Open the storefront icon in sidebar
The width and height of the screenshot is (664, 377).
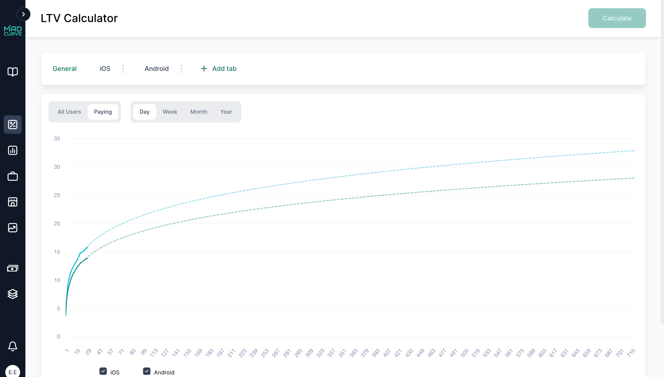pyautogui.click(x=13, y=202)
